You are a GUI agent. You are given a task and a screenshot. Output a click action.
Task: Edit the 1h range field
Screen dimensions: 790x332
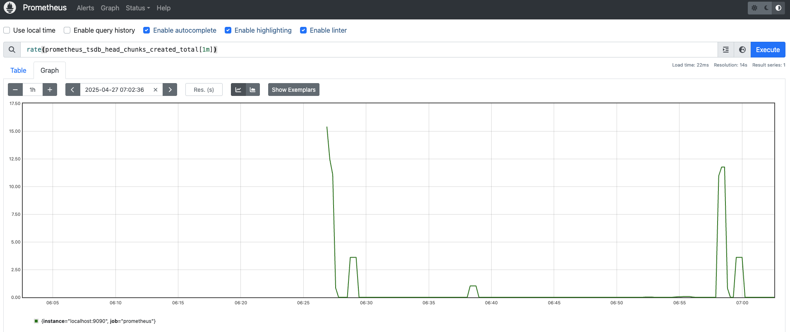(x=33, y=90)
